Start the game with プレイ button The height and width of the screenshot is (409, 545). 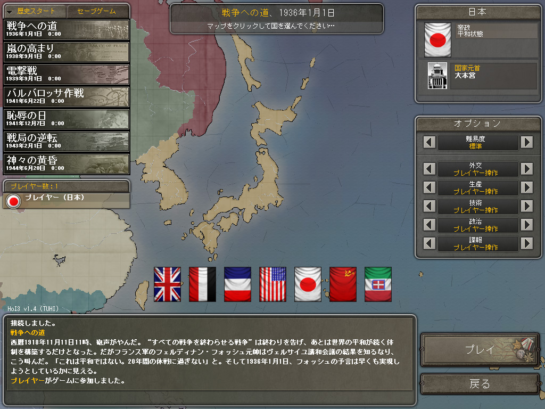(480, 349)
